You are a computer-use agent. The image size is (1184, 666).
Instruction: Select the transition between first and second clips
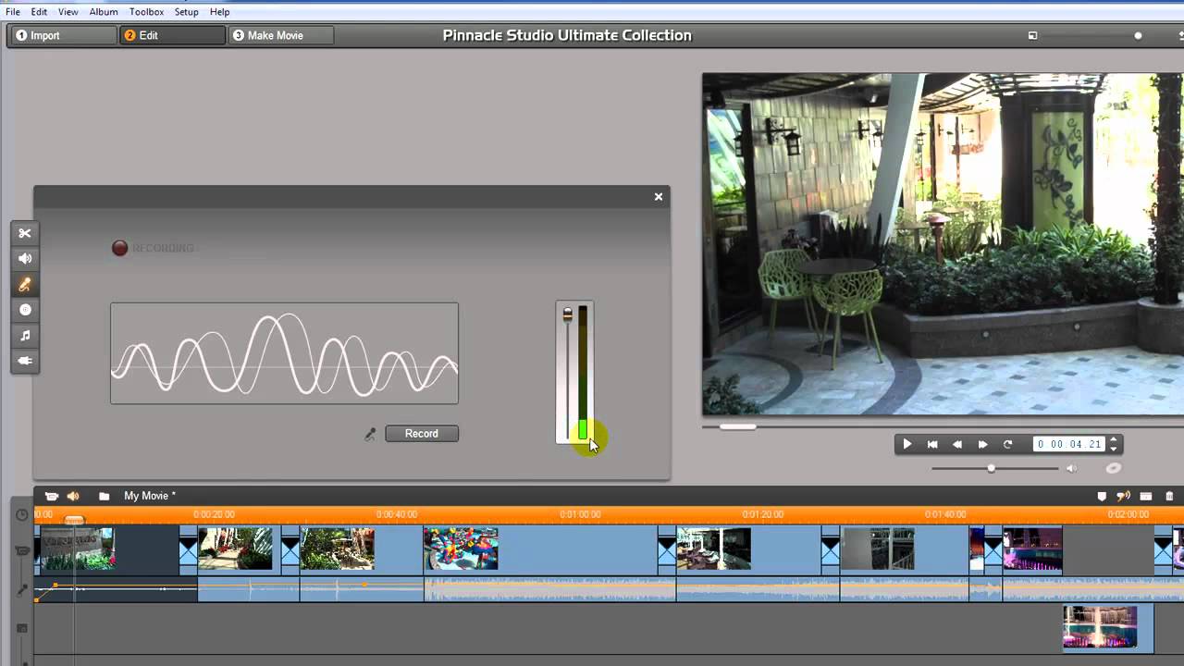click(x=188, y=551)
